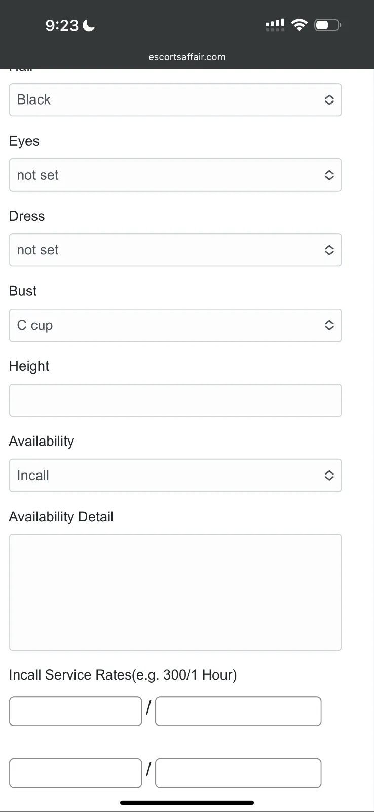This screenshot has height=812, width=374.
Task: Click the Dress dropdown chevron arrows
Action: pyautogui.click(x=329, y=250)
